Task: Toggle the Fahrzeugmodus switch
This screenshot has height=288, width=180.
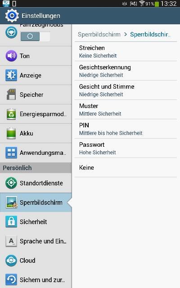Action: point(35,36)
